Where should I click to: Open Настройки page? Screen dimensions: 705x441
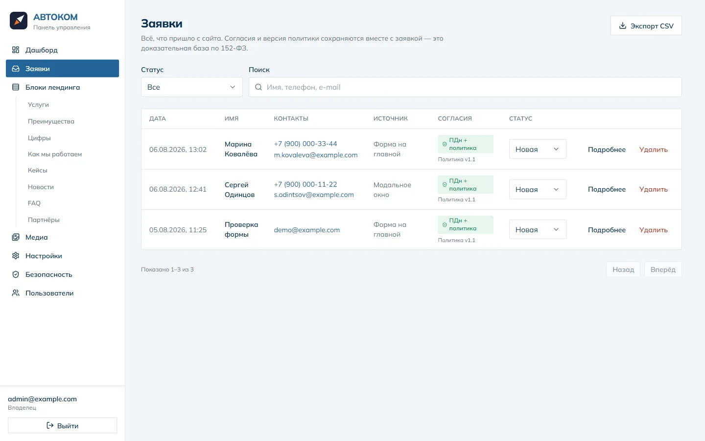point(62,256)
